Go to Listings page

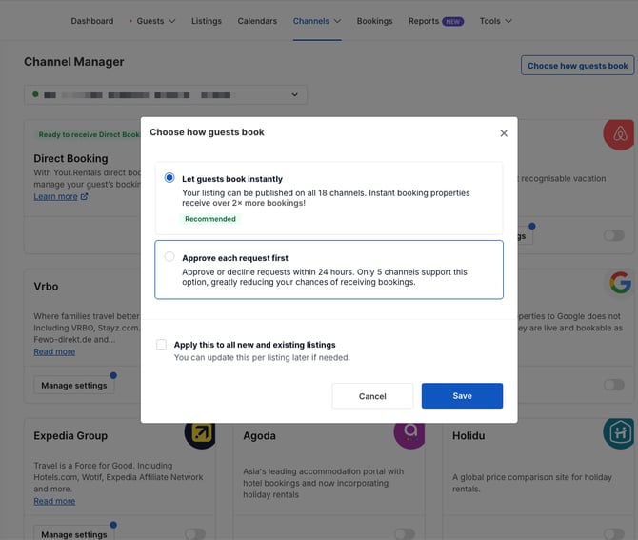pos(207,21)
